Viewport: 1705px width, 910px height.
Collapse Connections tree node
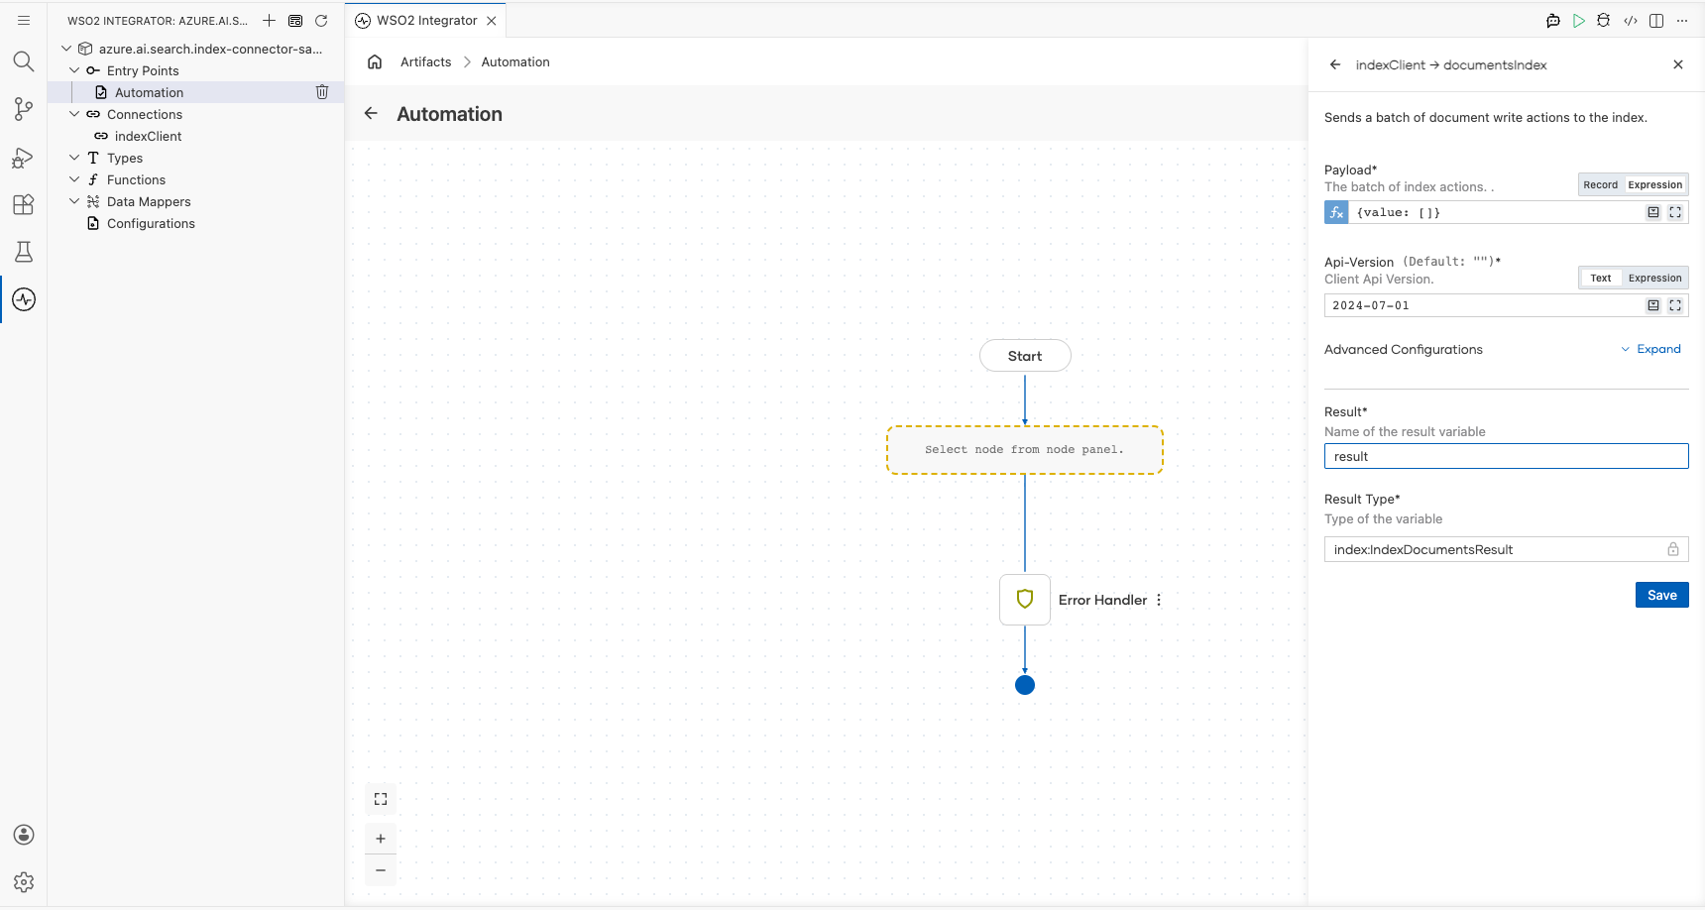point(74,114)
